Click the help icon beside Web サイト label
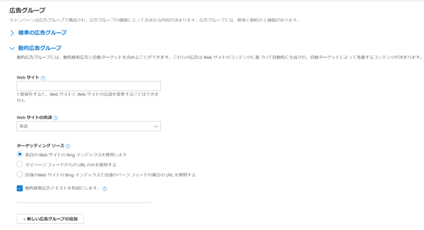The image size is (424, 230). click(x=43, y=78)
